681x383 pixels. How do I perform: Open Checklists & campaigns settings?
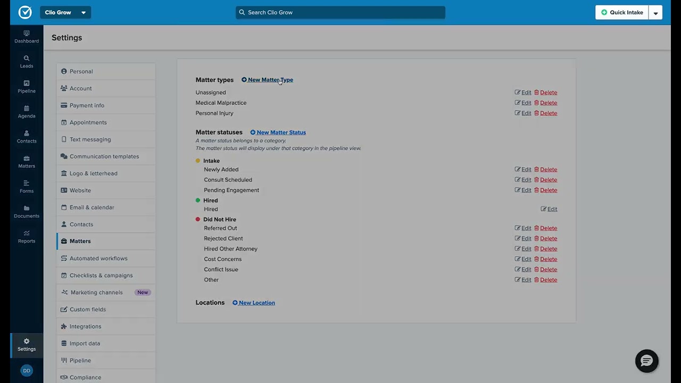point(106,276)
